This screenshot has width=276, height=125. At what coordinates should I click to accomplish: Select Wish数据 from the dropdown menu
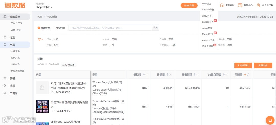(x=207, y=4)
